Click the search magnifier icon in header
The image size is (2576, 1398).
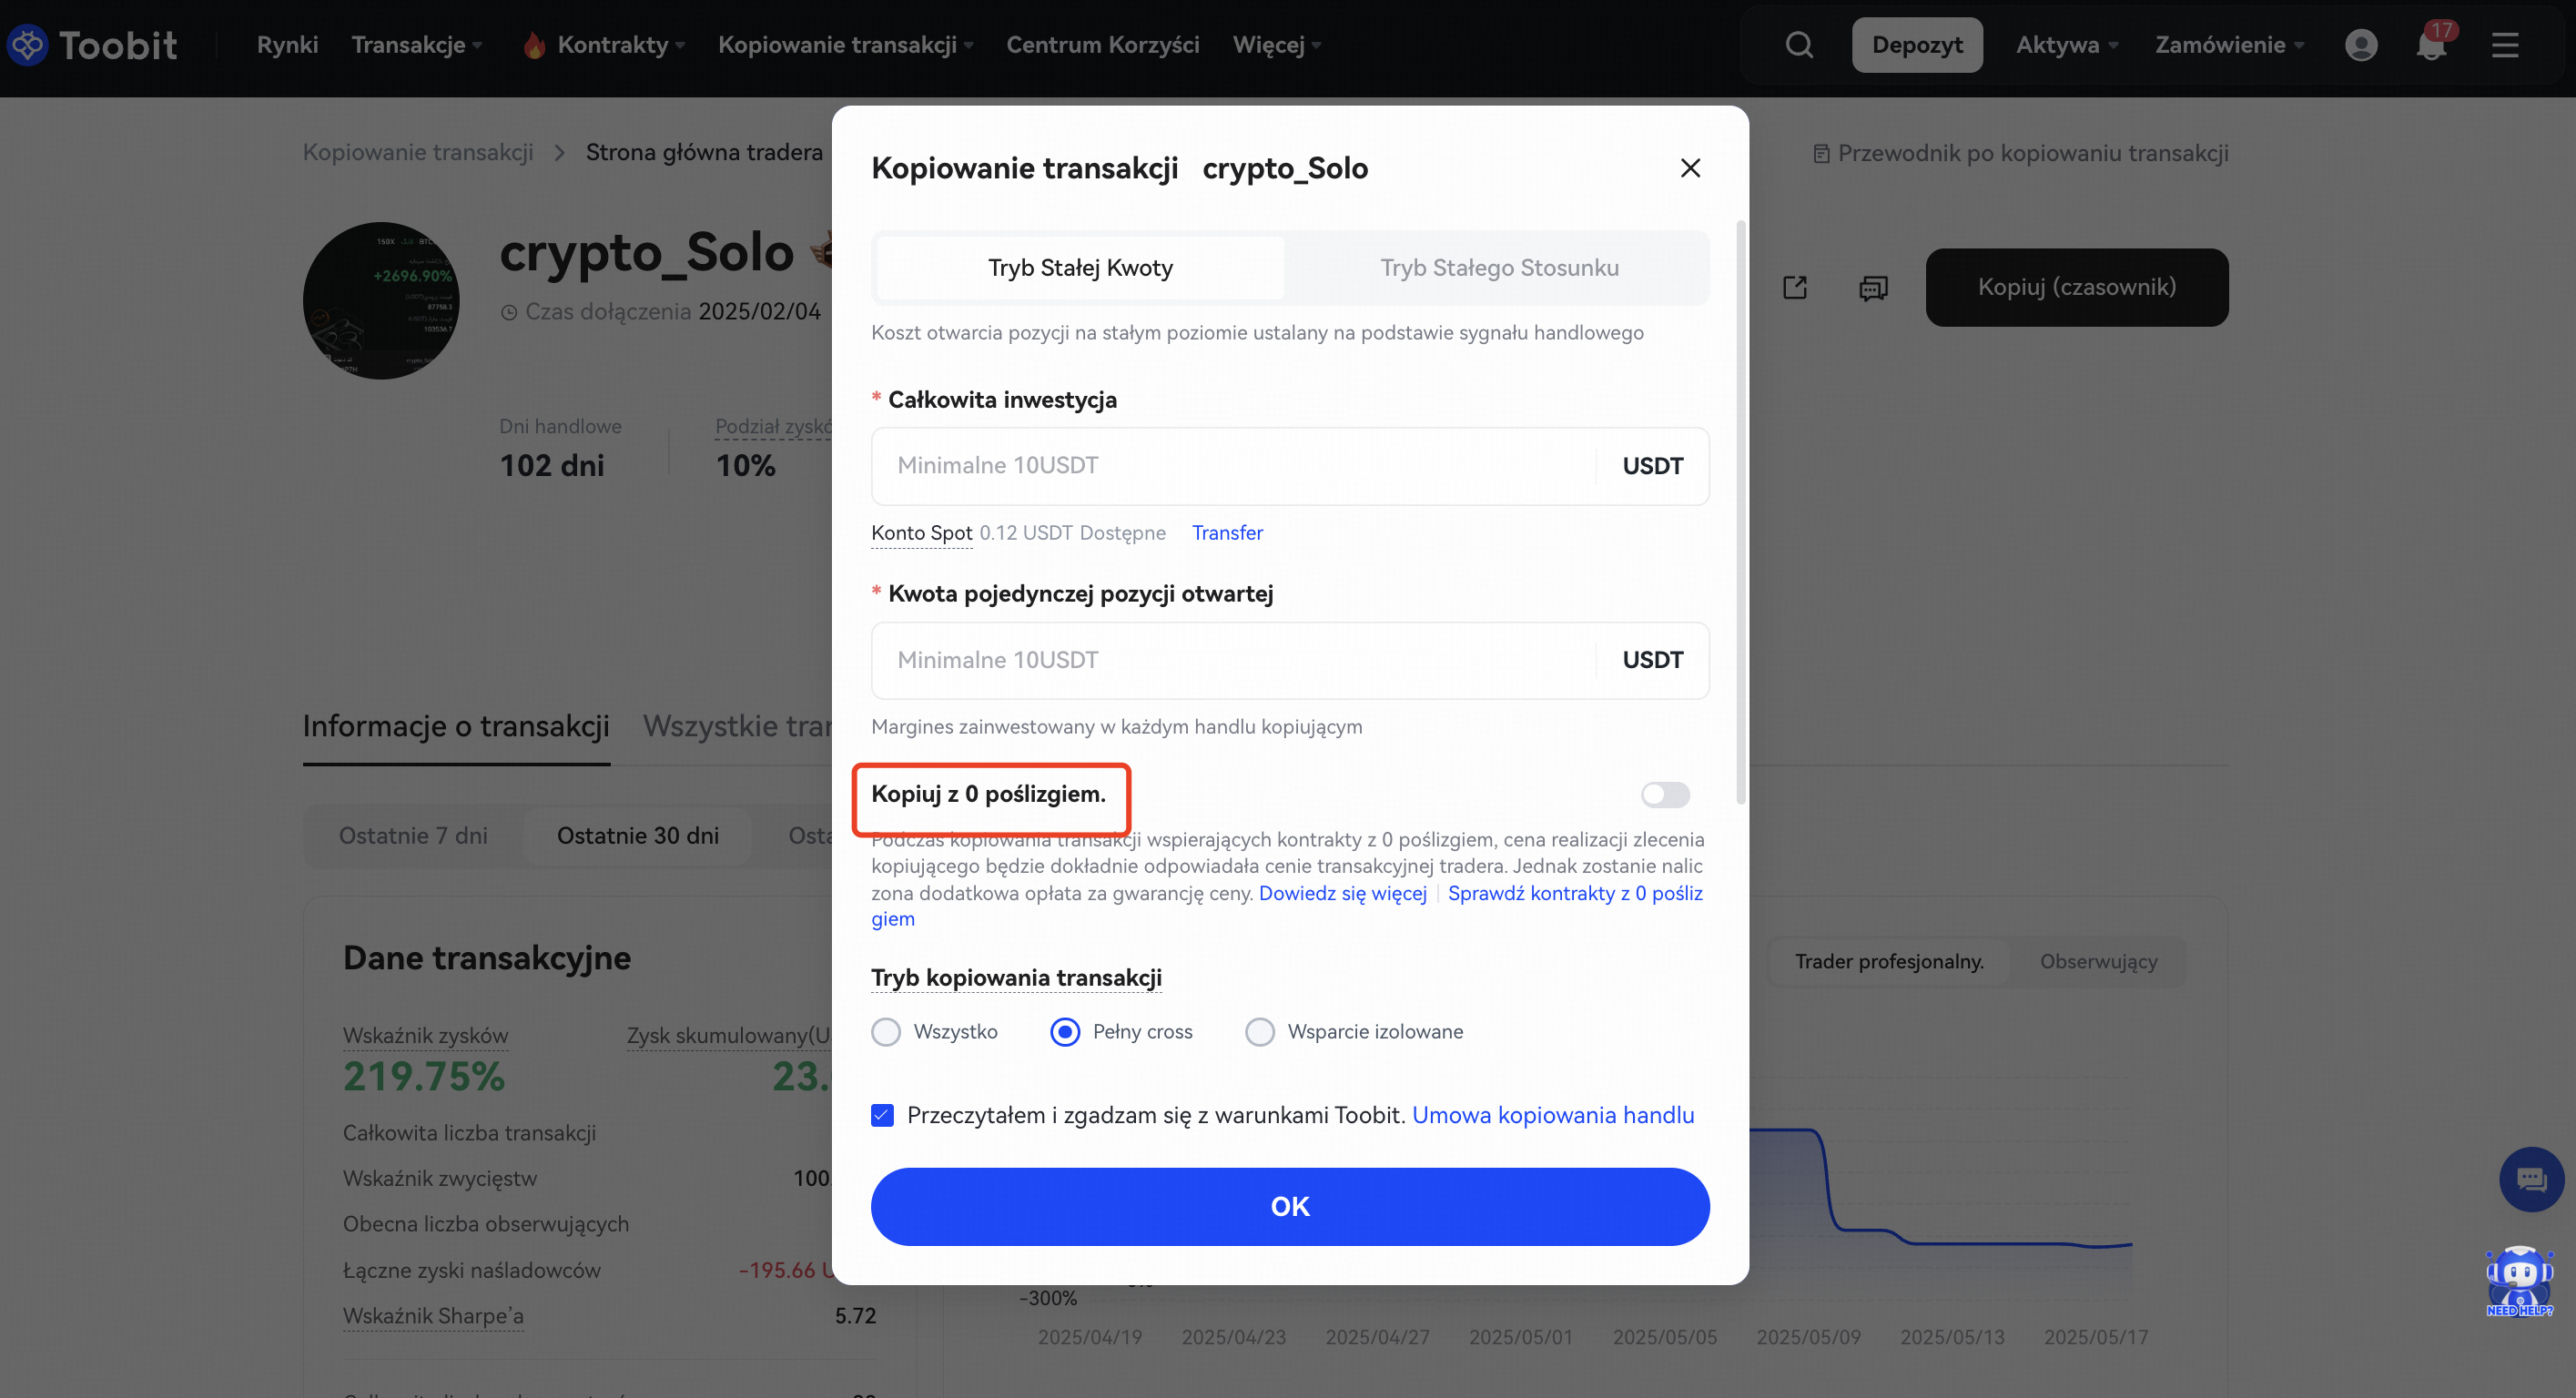click(x=1799, y=45)
